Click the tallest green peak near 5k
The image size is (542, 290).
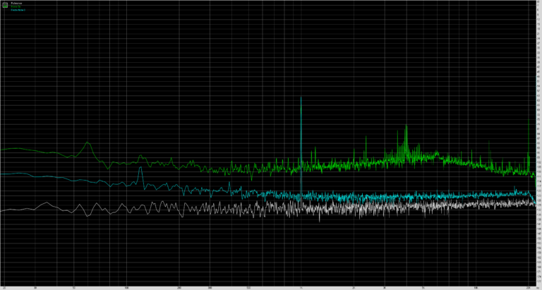tap(406, 127)
